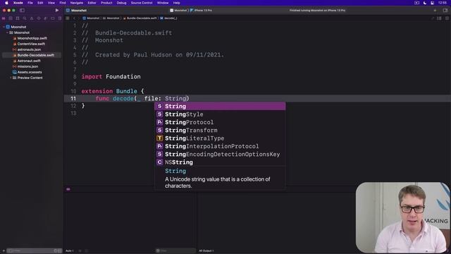Toggle the navigator sidebar button
Image resolution: width=451 pixels, height=254 pixels.
[22, 11]
